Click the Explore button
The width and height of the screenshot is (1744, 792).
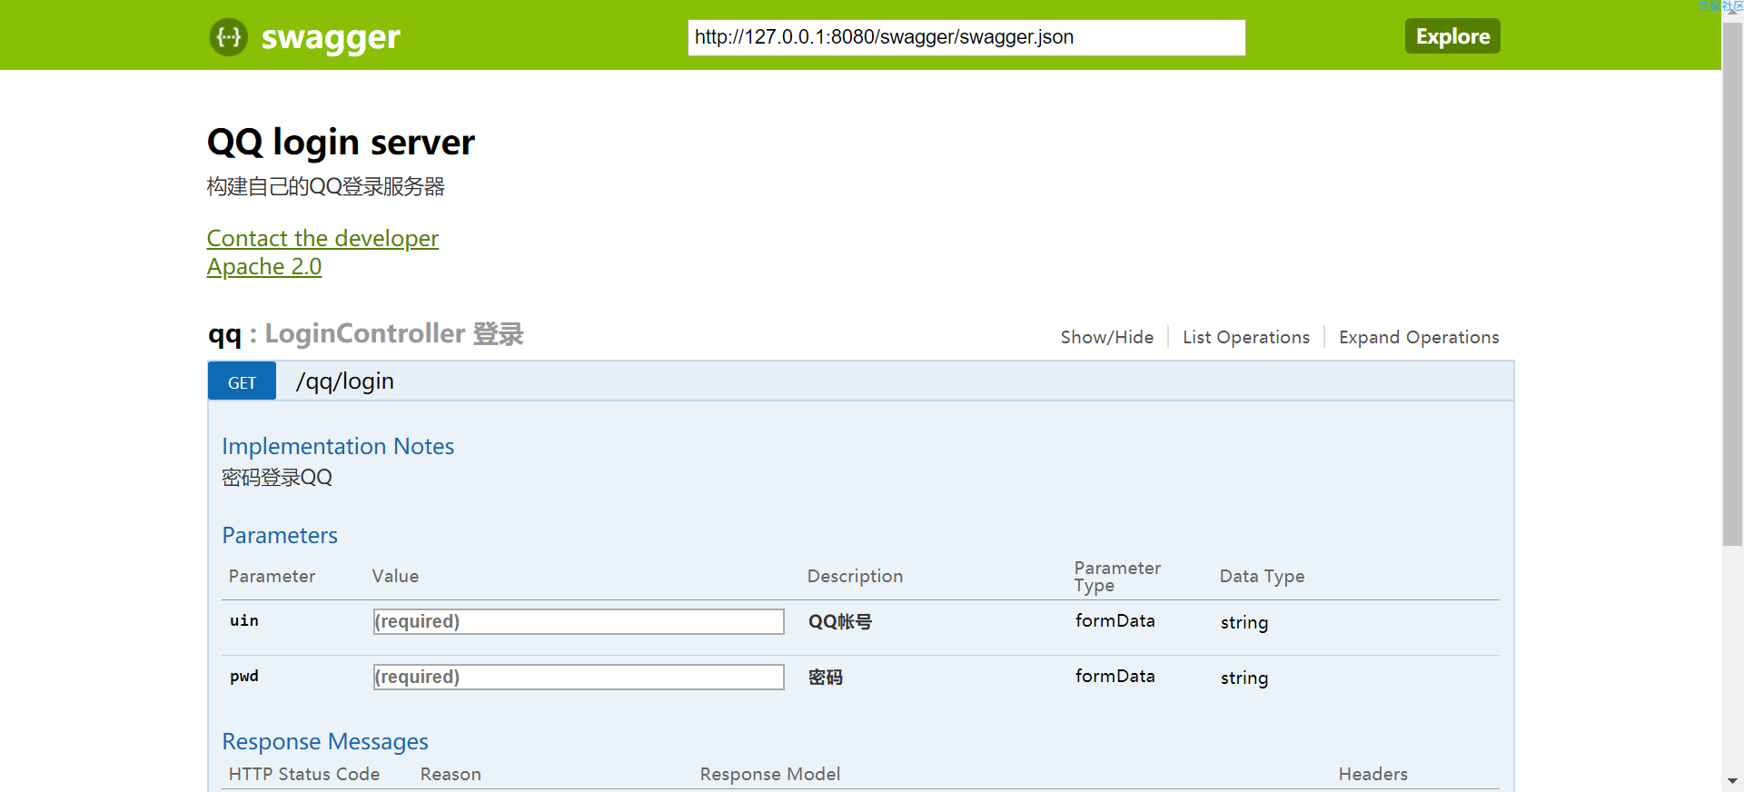[1452, 36]
